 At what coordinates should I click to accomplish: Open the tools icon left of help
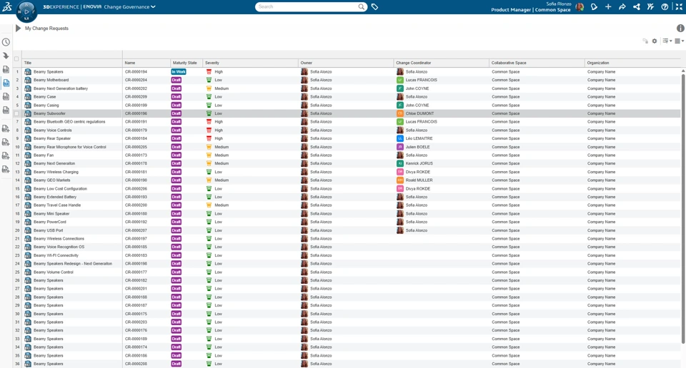click(x=650, y=6)
